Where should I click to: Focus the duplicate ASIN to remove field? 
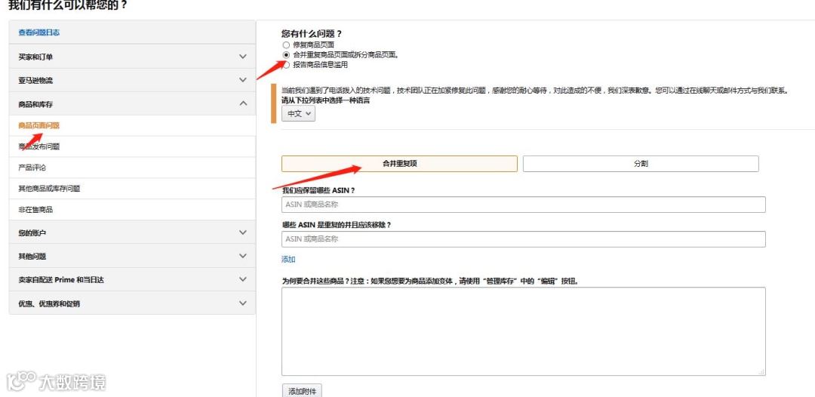(x=524, y=239)
